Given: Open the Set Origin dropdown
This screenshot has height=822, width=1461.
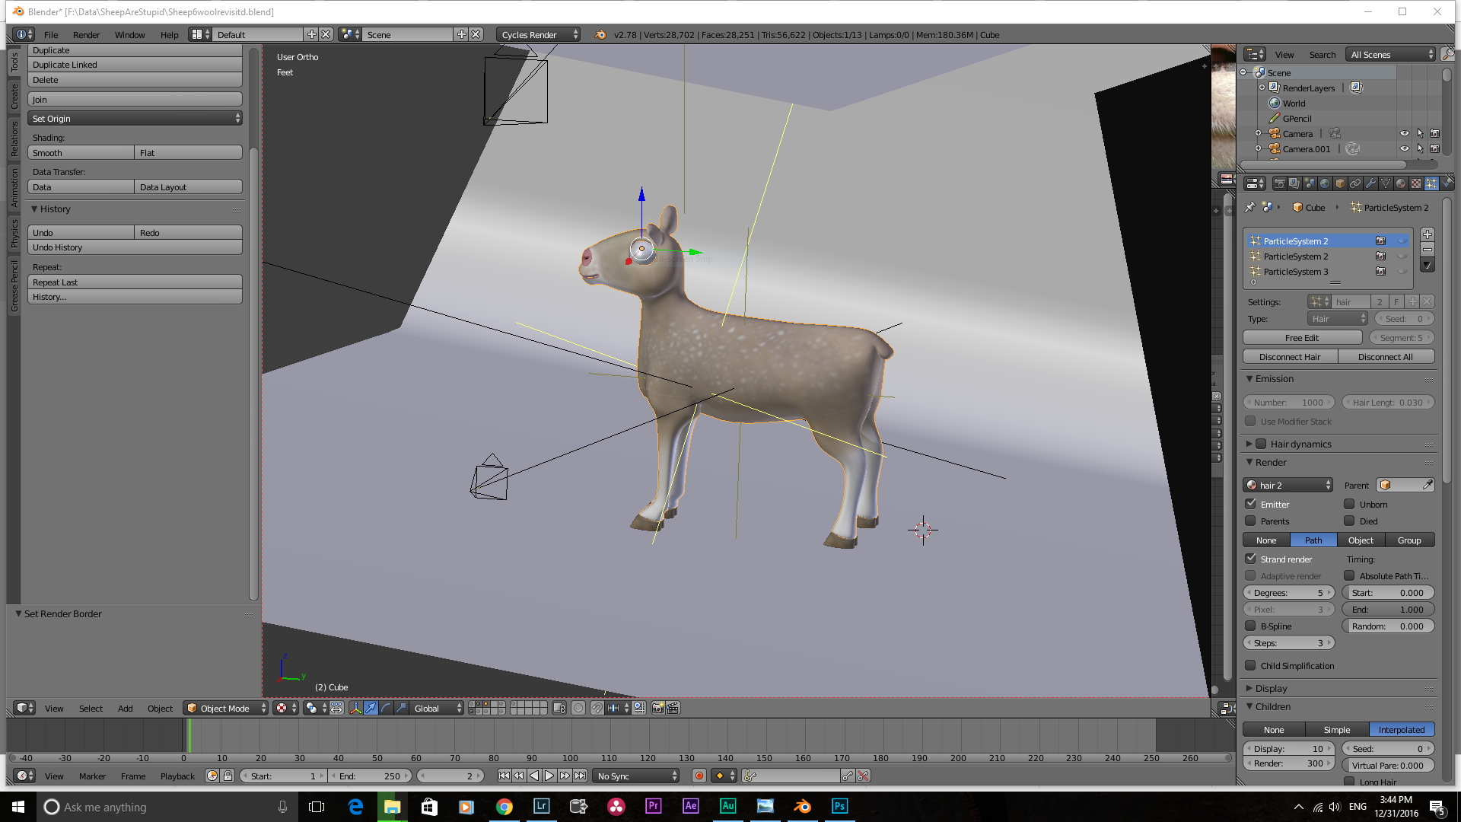Looking at the screenshot, I should [135, 118].
